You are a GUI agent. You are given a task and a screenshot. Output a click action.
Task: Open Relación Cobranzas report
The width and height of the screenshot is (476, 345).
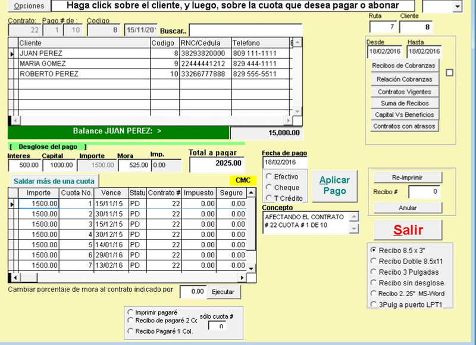click(x=405, y=79)
